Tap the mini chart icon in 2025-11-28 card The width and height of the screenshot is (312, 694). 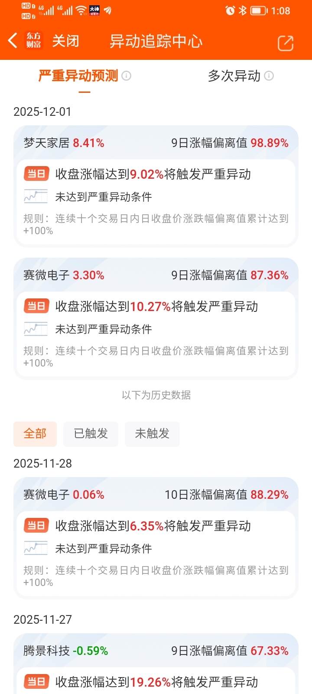(36, 548)
